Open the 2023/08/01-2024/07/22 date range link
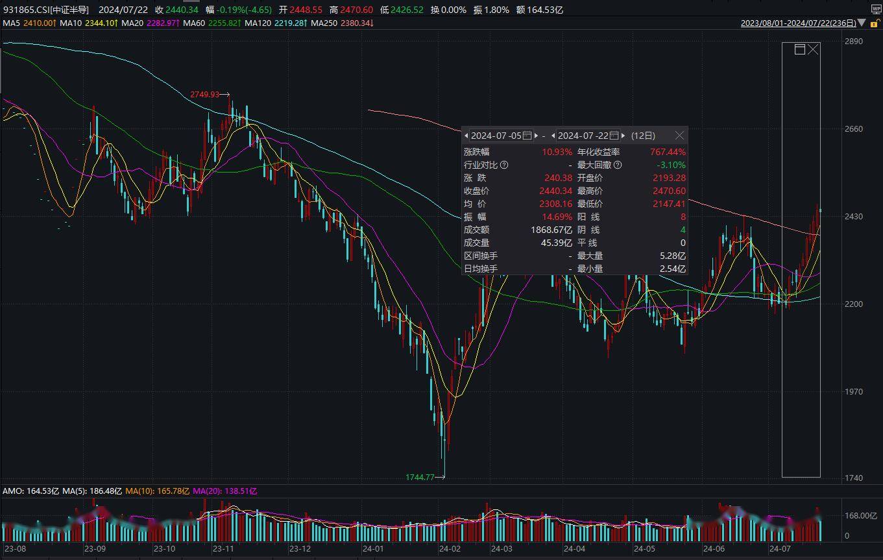The width and height of the screenshot is (883, 560). pyautogui.click(x=799, y=23)
